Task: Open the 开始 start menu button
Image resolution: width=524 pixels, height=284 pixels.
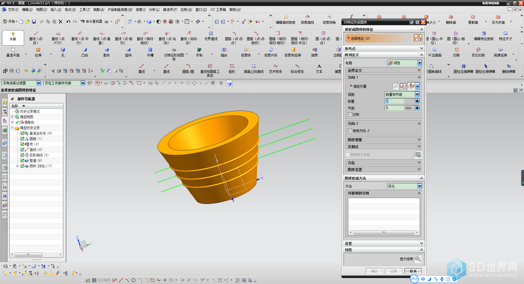Action: pyautogui.click(x=10, y=22)
